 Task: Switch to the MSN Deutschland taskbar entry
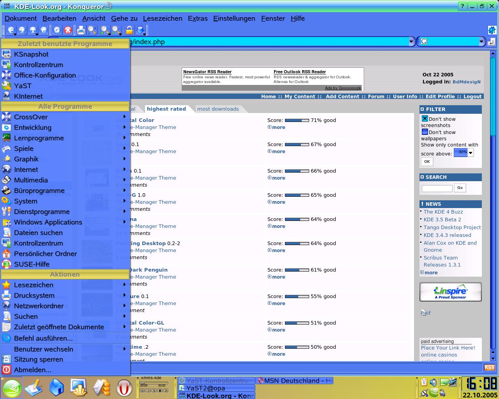click(x=294, y=381)
